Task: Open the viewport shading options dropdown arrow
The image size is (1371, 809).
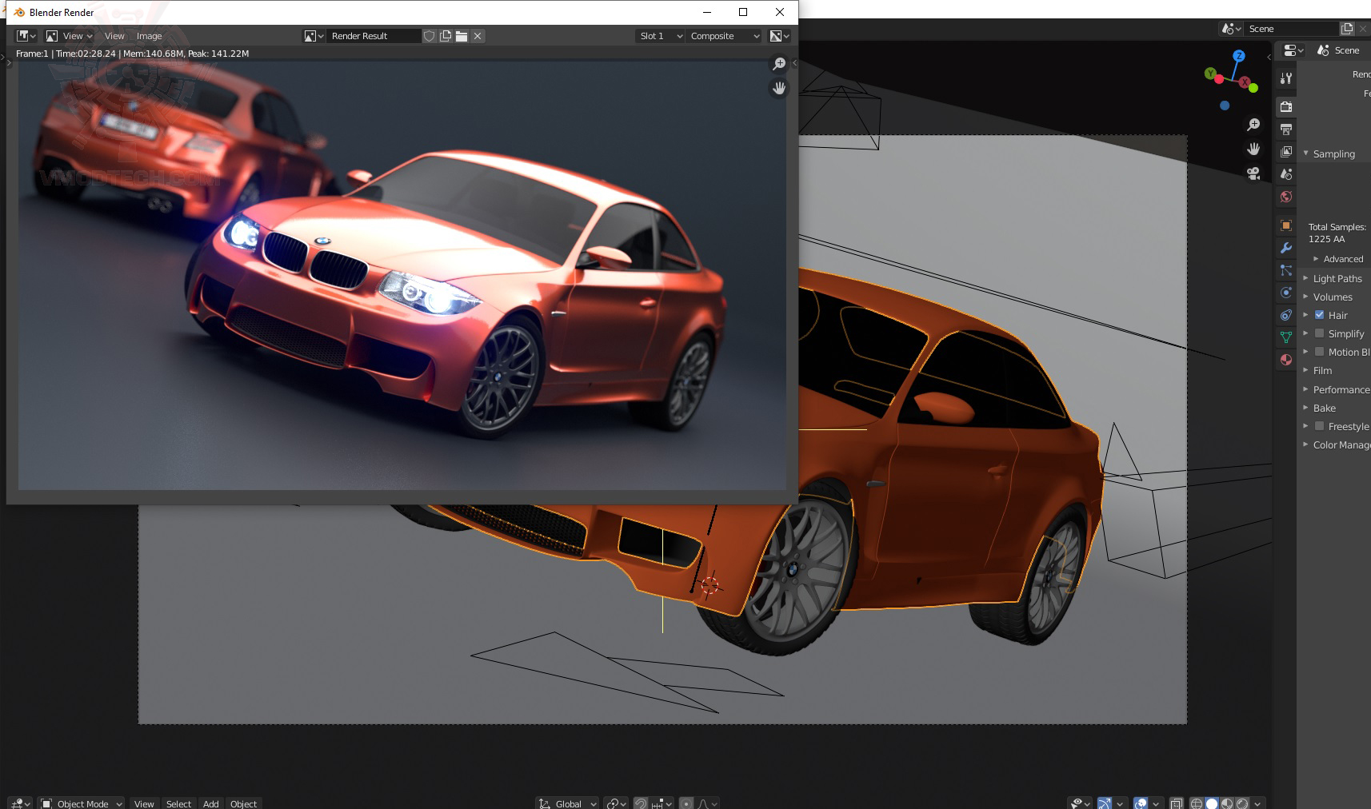Action: tap(1257, 803)
